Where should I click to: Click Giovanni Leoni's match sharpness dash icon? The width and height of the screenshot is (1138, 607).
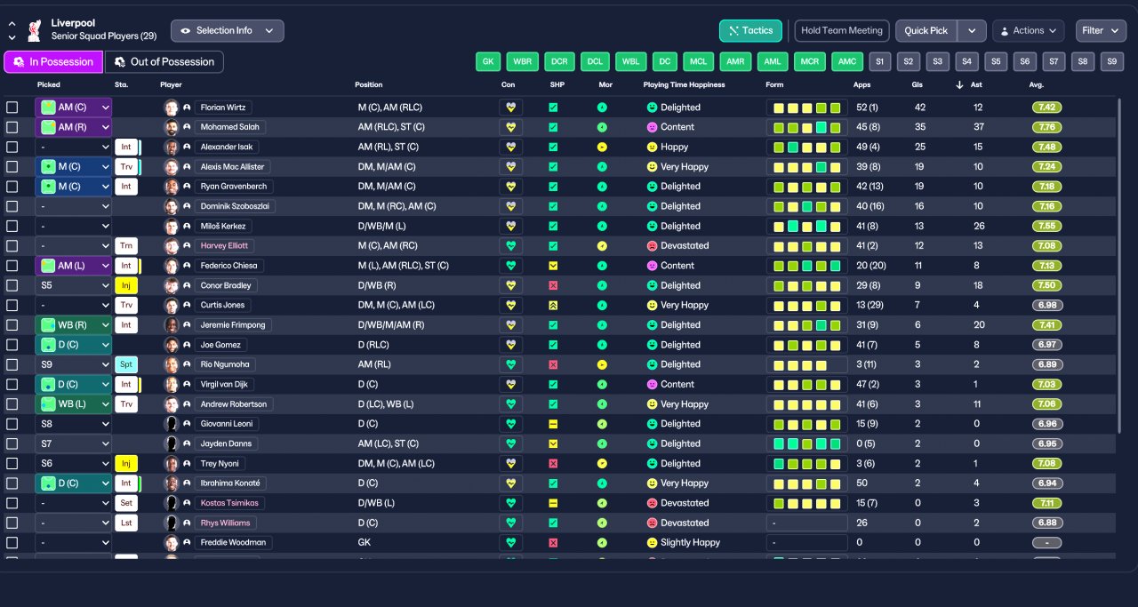pos(553,424)
